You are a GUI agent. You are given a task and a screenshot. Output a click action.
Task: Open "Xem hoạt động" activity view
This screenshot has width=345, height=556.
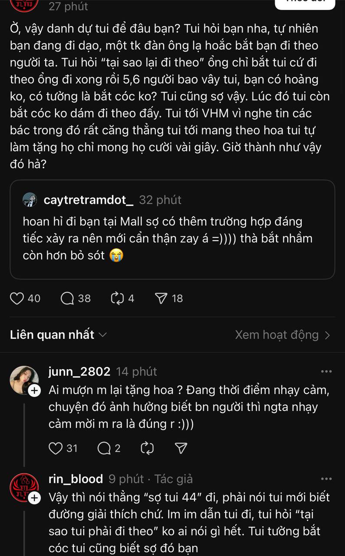coord(283,335)
